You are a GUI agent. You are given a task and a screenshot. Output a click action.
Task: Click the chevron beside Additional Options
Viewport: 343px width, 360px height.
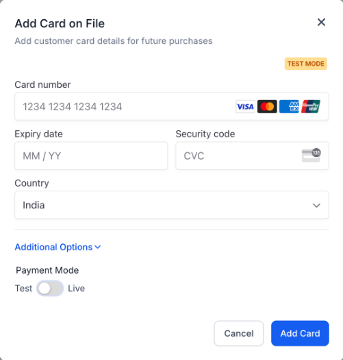(x=98, y=248)
